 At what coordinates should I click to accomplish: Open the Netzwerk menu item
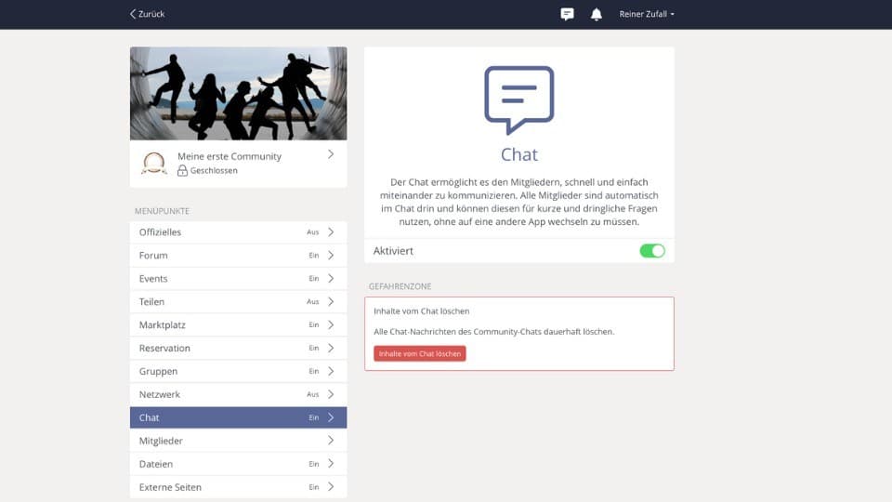pyautogui.click(x=239, y=394)
